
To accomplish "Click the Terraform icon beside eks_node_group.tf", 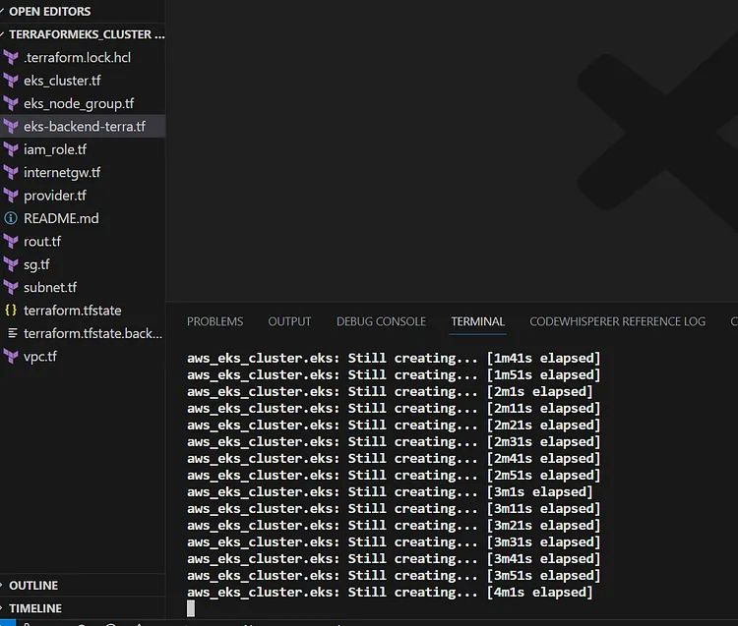I will point(11,104).
